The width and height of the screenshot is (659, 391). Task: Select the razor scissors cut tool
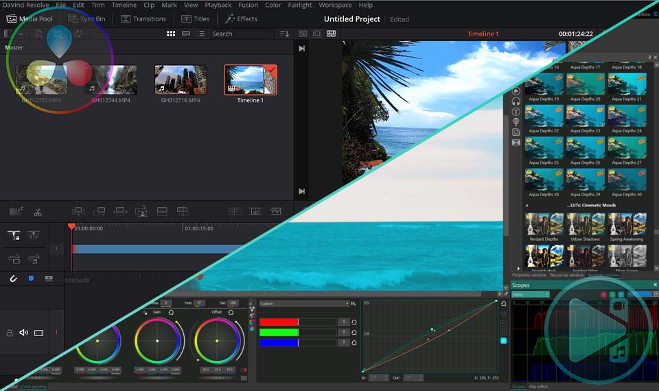tap(38, 212)
